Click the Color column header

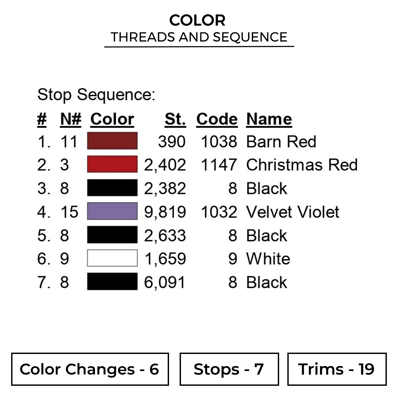click(x=112, y=119)
